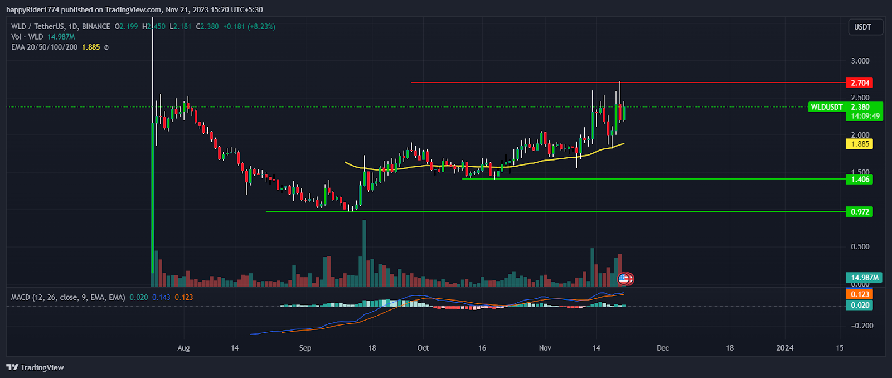Select the EMA 20/50/100/200 indicator legend
The width and height of the screenshot is (892, 378).
pos(44,47)
